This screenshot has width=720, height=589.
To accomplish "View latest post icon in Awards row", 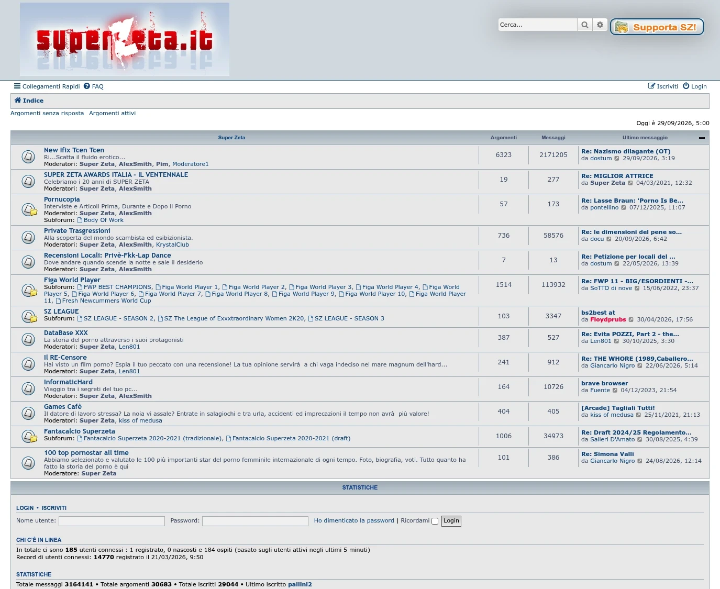I will (x=630, y=183).
